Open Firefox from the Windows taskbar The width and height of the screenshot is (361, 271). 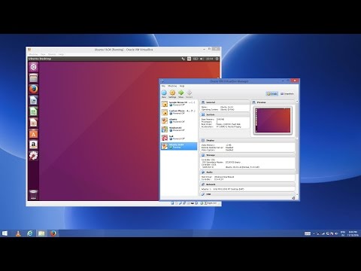pyautogui.click(x=53, y=233)
